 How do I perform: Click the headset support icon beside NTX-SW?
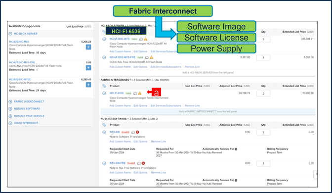(133, 132)
